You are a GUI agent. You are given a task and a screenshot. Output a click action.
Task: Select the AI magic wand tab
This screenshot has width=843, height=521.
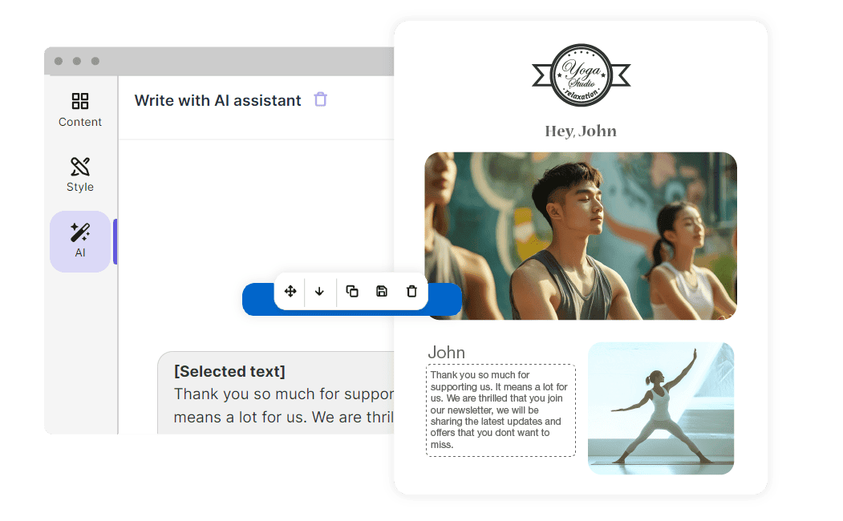tap(80, 241)
